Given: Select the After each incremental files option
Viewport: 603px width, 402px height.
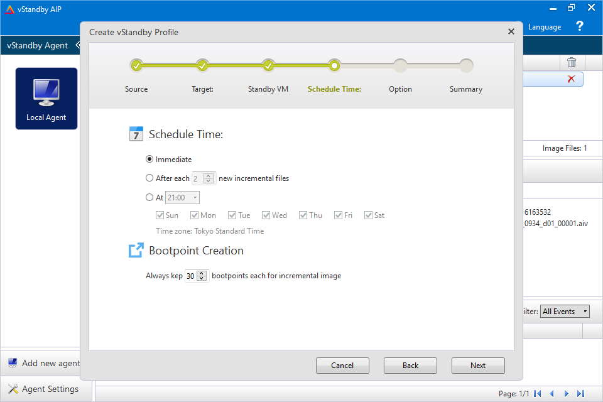Looking at the screenshot, I should (x=149, y=178).
